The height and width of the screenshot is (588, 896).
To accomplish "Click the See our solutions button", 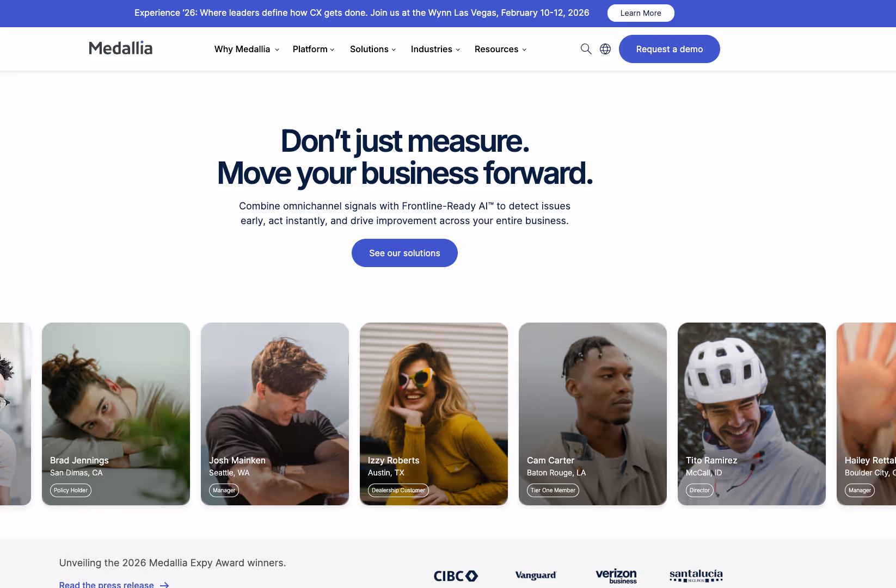I will point(404,253).
